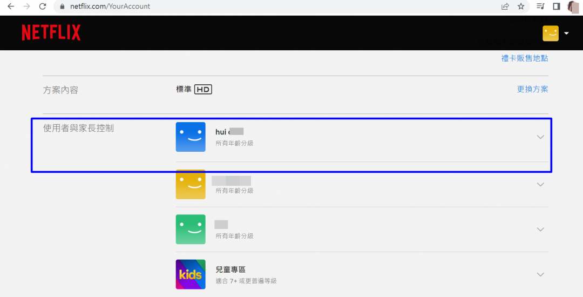The height and width of the screenshot is (297, 583).
Task: Expand the 兒童專區 profile chevron
Action: coord(540,274)
